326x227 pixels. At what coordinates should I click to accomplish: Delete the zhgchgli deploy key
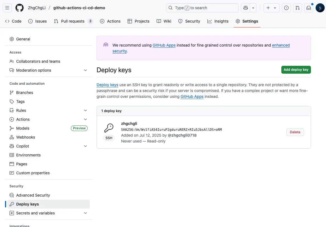click(x=295, y=132)
